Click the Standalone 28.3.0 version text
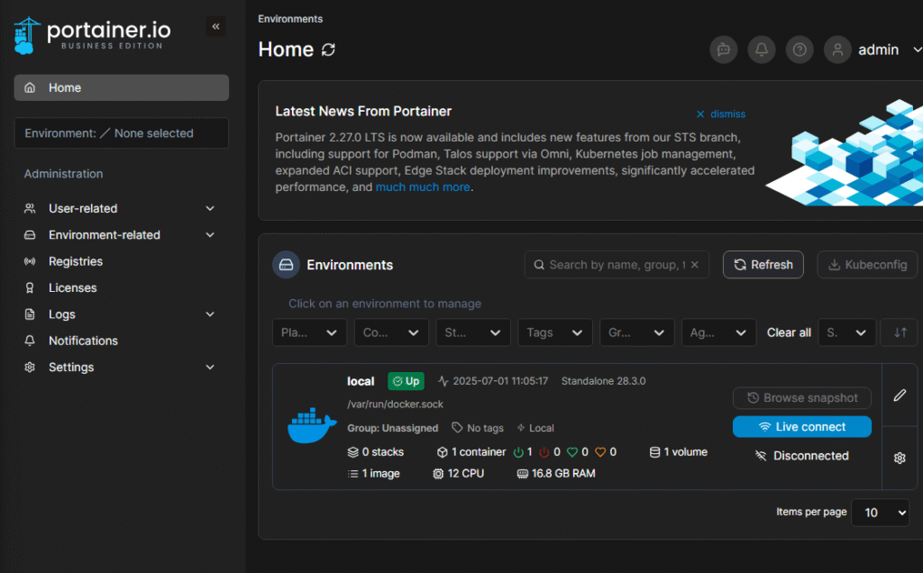Viewport: 923px width, 573px height. 603,381
